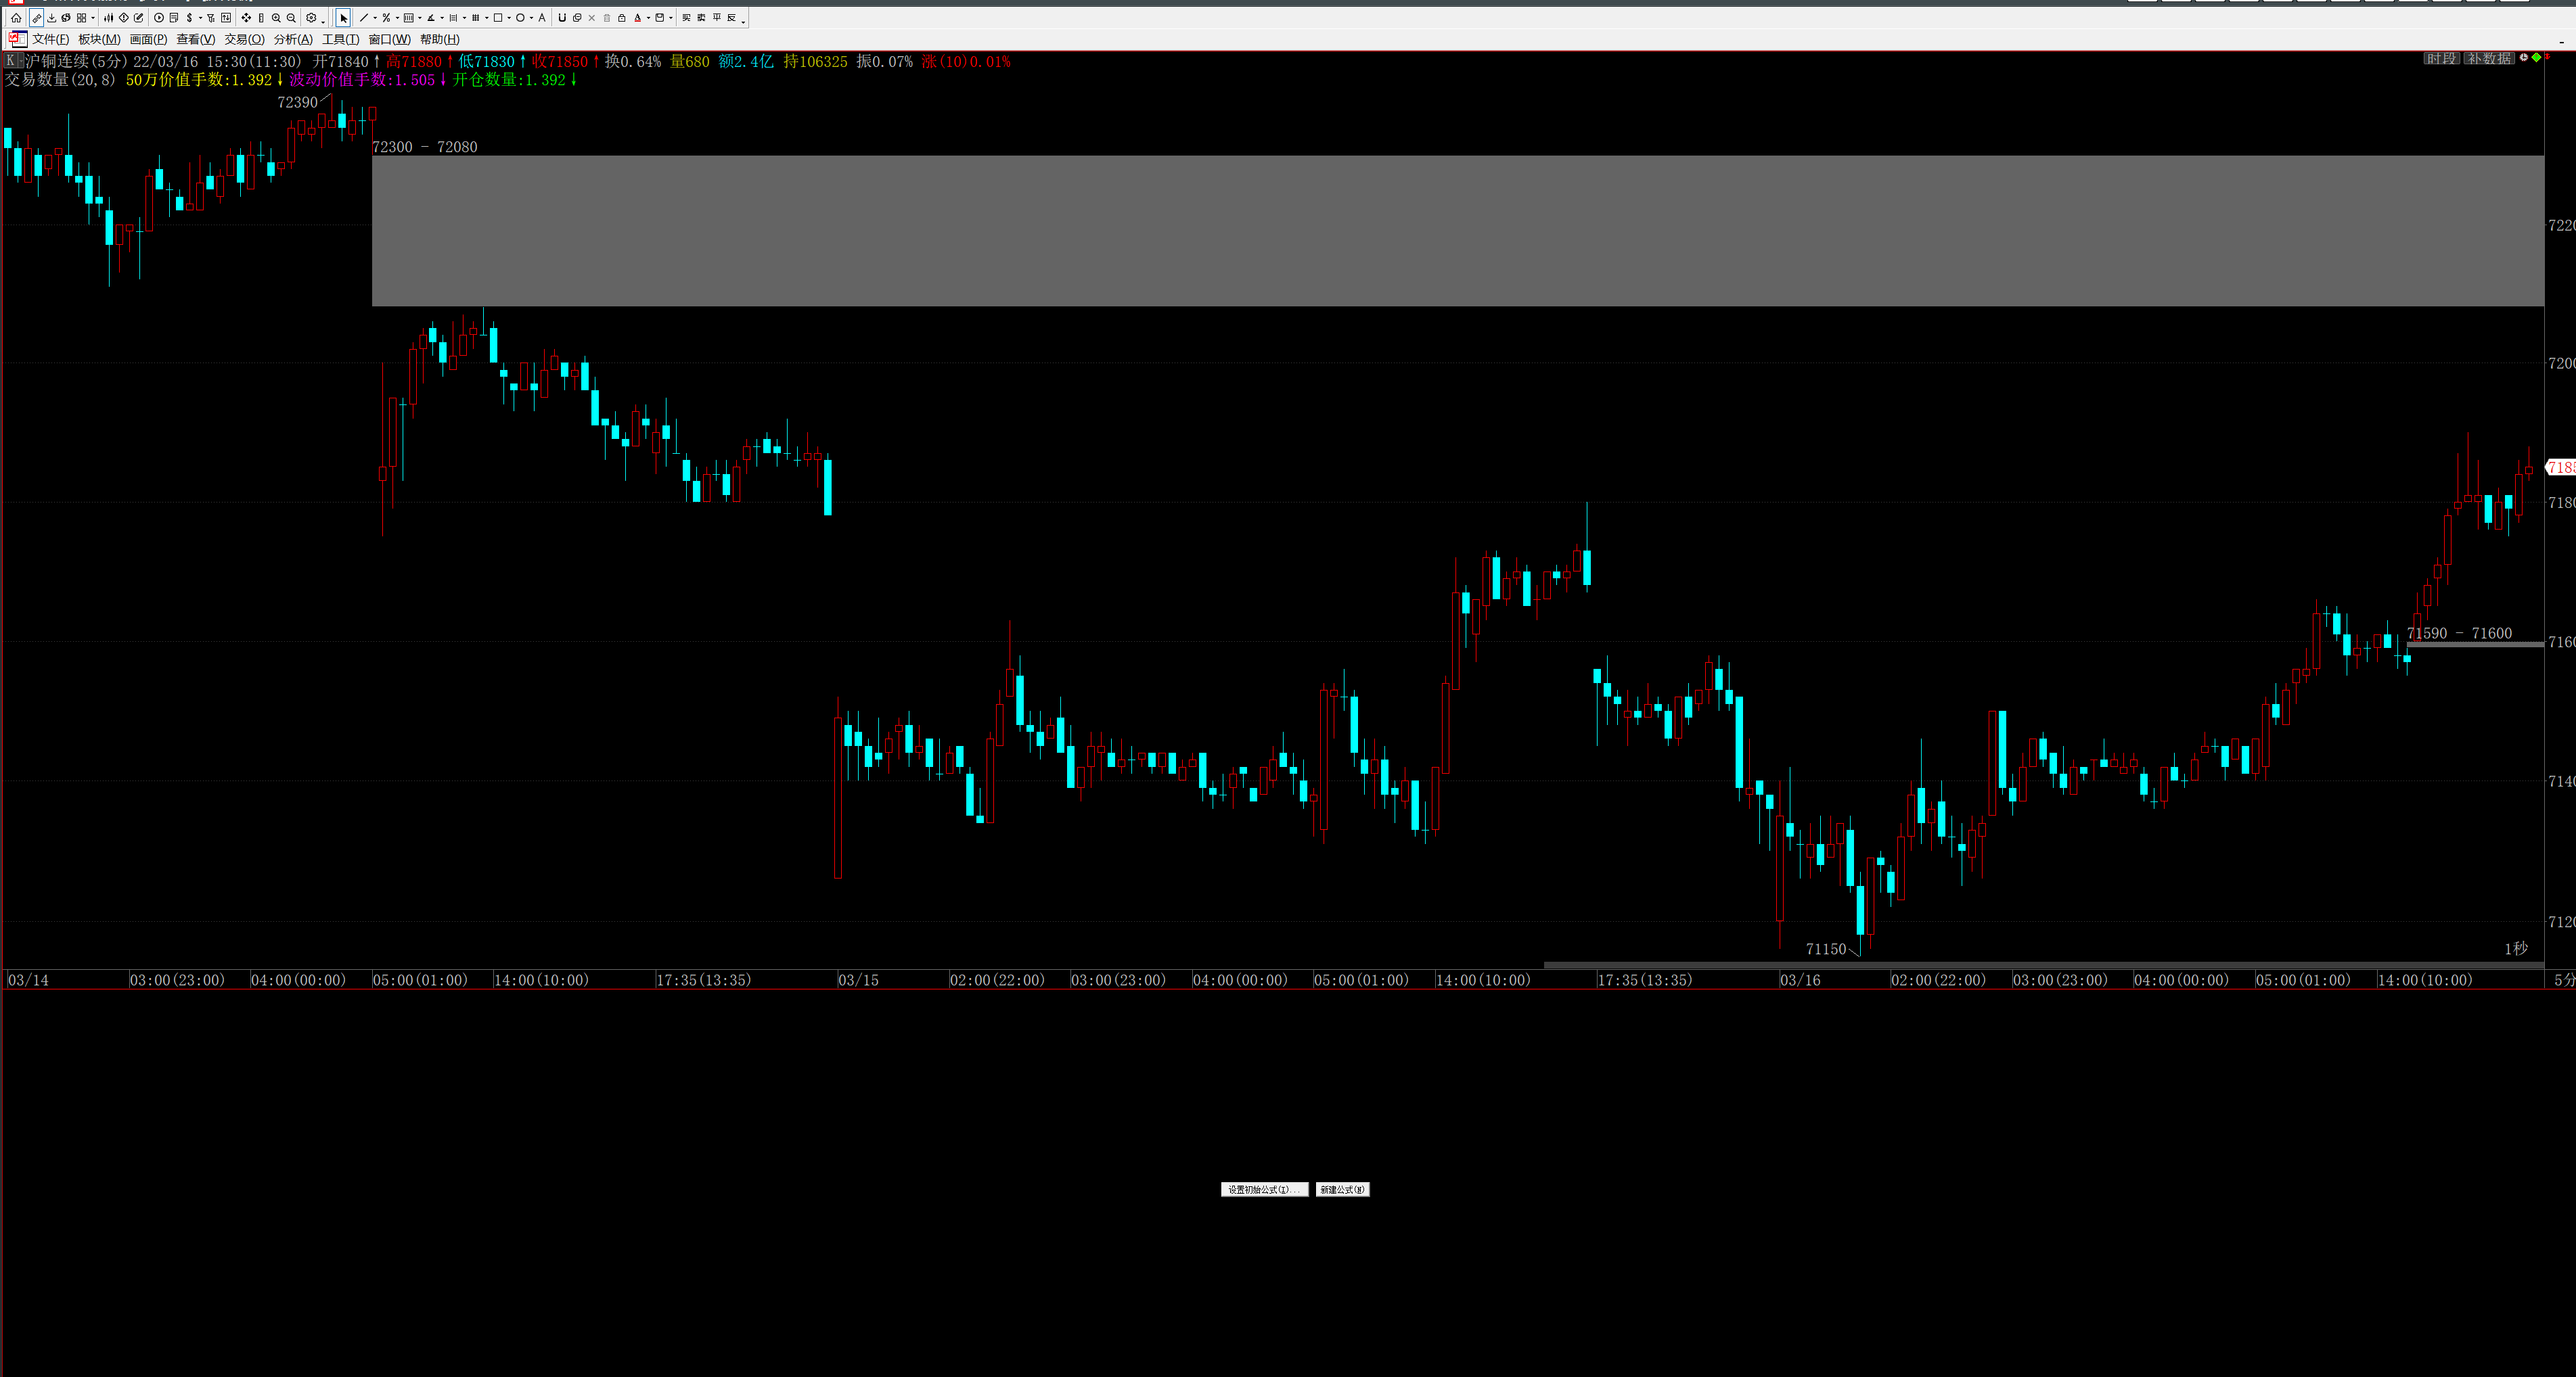Click the four-square layout grid icon
Screen dimensions: 2576x1377
[x=82, y=18]
